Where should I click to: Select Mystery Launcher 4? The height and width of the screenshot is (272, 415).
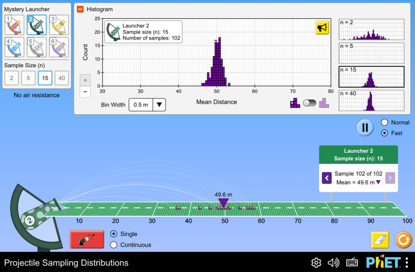pos(14,47)
